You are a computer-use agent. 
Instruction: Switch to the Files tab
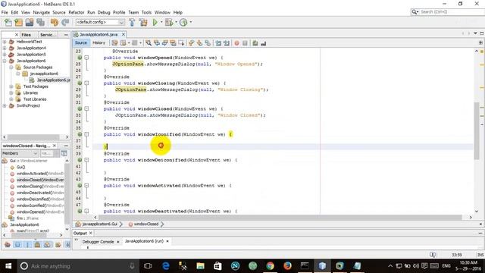coord(27,35)
